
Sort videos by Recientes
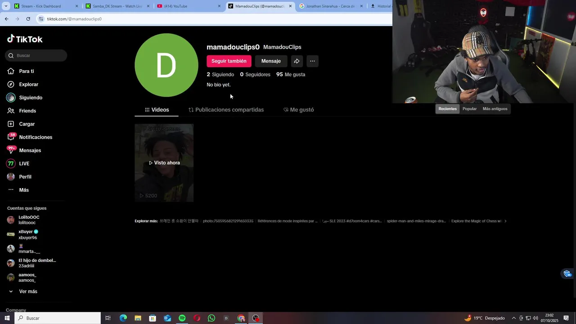click(x=447, y=109)
